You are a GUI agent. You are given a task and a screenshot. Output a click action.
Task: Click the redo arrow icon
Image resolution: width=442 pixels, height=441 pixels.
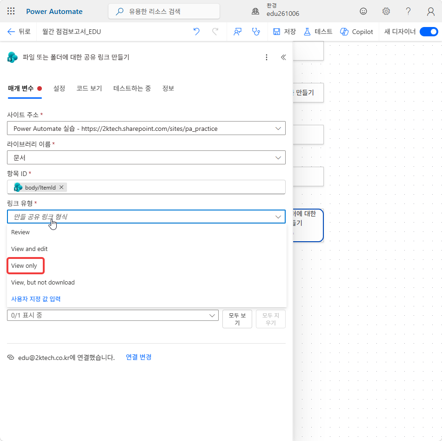[x=215, y=32]
